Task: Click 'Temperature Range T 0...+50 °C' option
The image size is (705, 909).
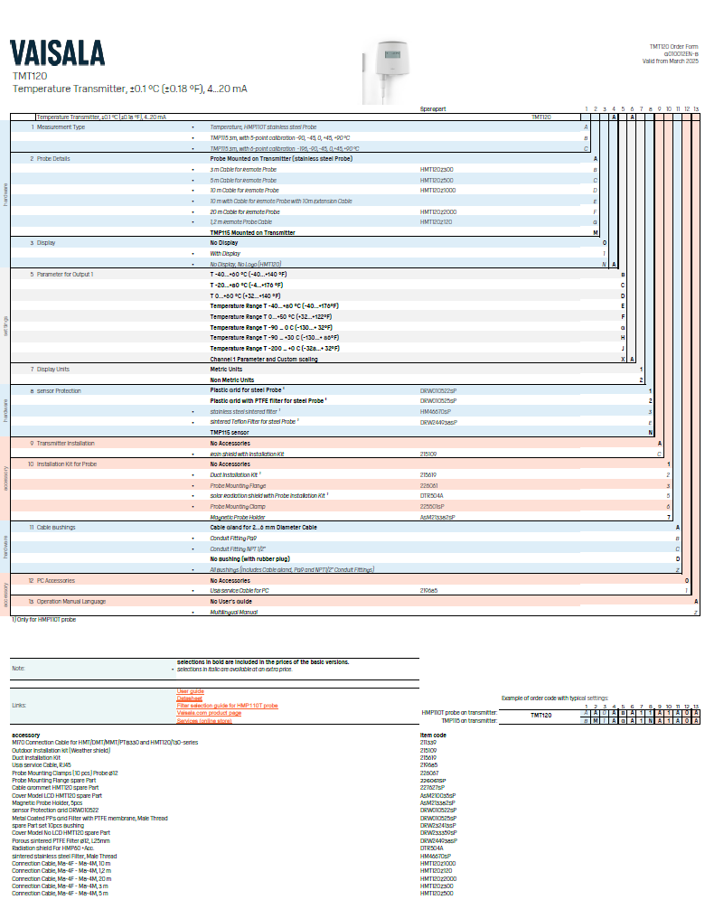Action: pyautogui.click(x=271, y=316)
